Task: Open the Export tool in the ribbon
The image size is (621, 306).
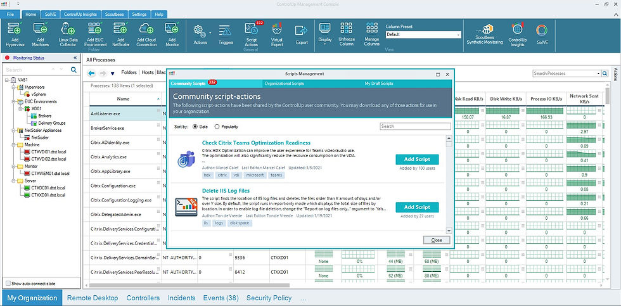Action: coord(302,34)
